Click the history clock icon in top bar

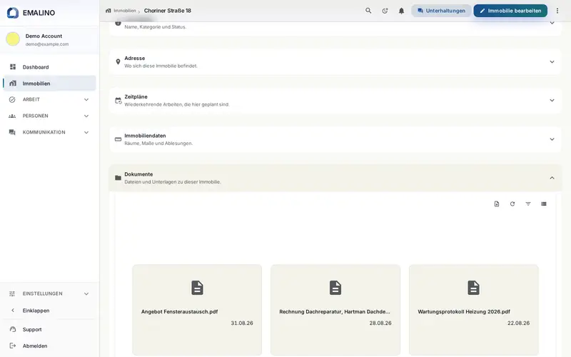pyautogui.click(x=385, y=11)
